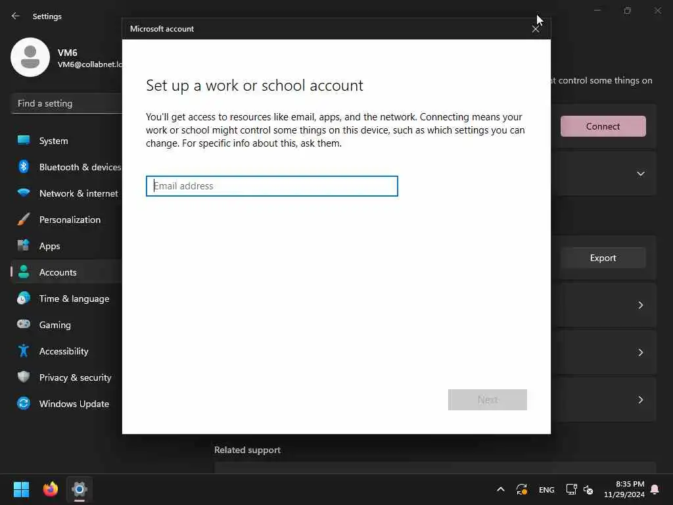
Task: Click the Windows Update refresh icon
Action: point(24,403)
